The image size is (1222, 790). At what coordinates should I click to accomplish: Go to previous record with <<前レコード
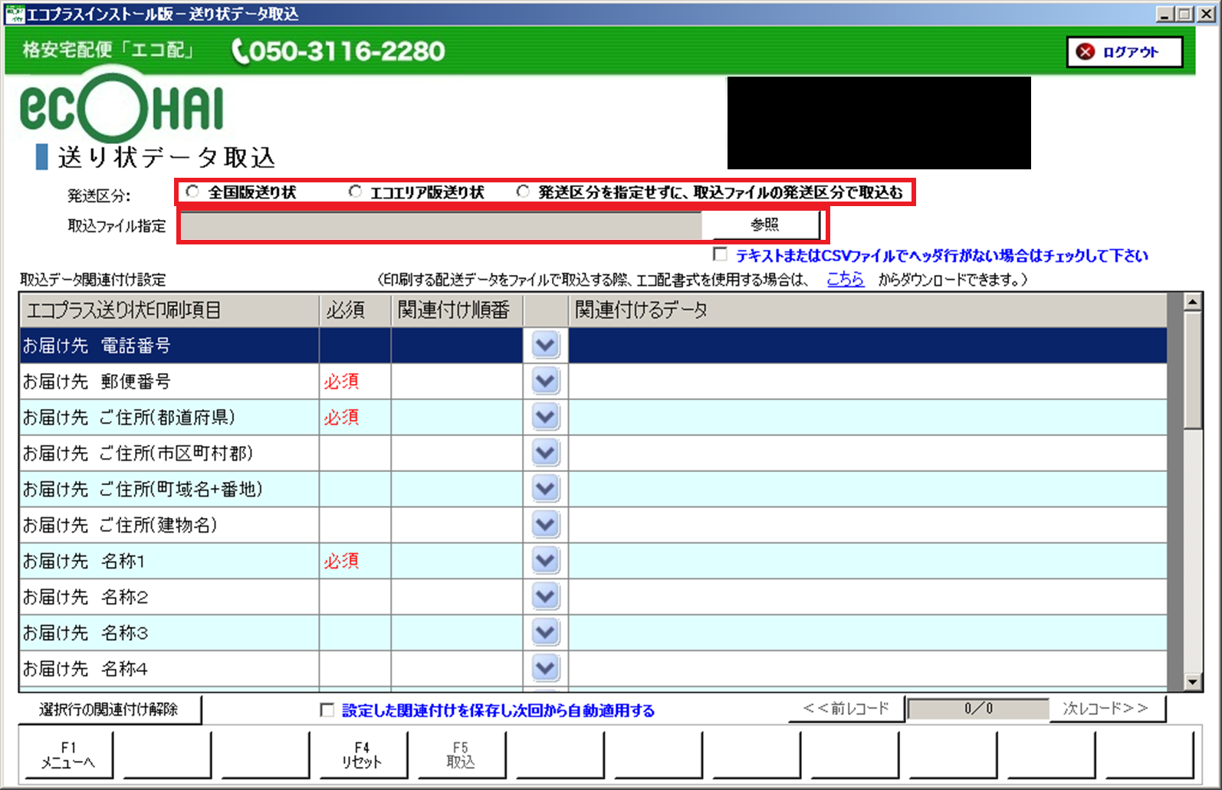point(846,709)
